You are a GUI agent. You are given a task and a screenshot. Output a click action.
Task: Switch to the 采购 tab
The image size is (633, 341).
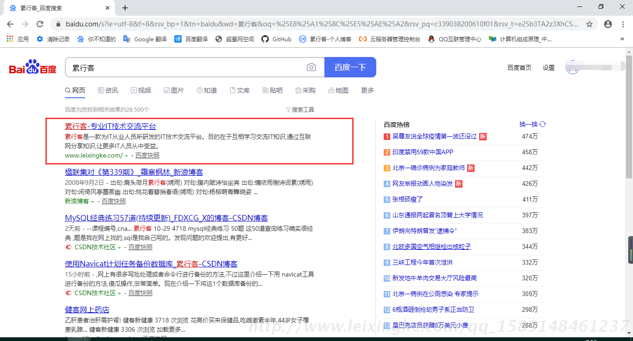[x=305, y=90]
